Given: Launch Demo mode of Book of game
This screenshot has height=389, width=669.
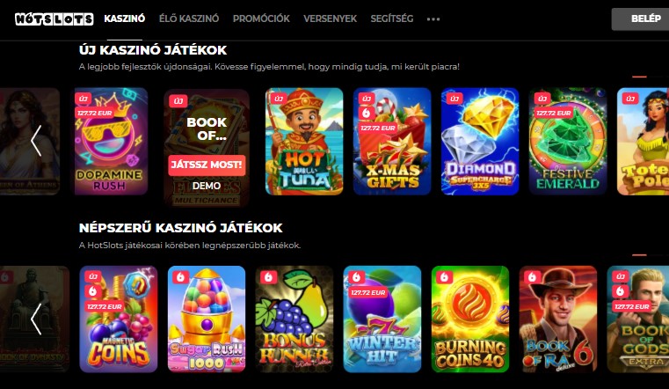Looking at the screenshot, I should click(207, 186).
